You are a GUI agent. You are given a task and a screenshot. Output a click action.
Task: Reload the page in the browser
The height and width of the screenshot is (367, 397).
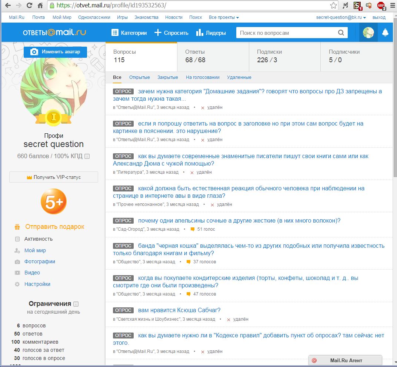click(x=29, y=6)
